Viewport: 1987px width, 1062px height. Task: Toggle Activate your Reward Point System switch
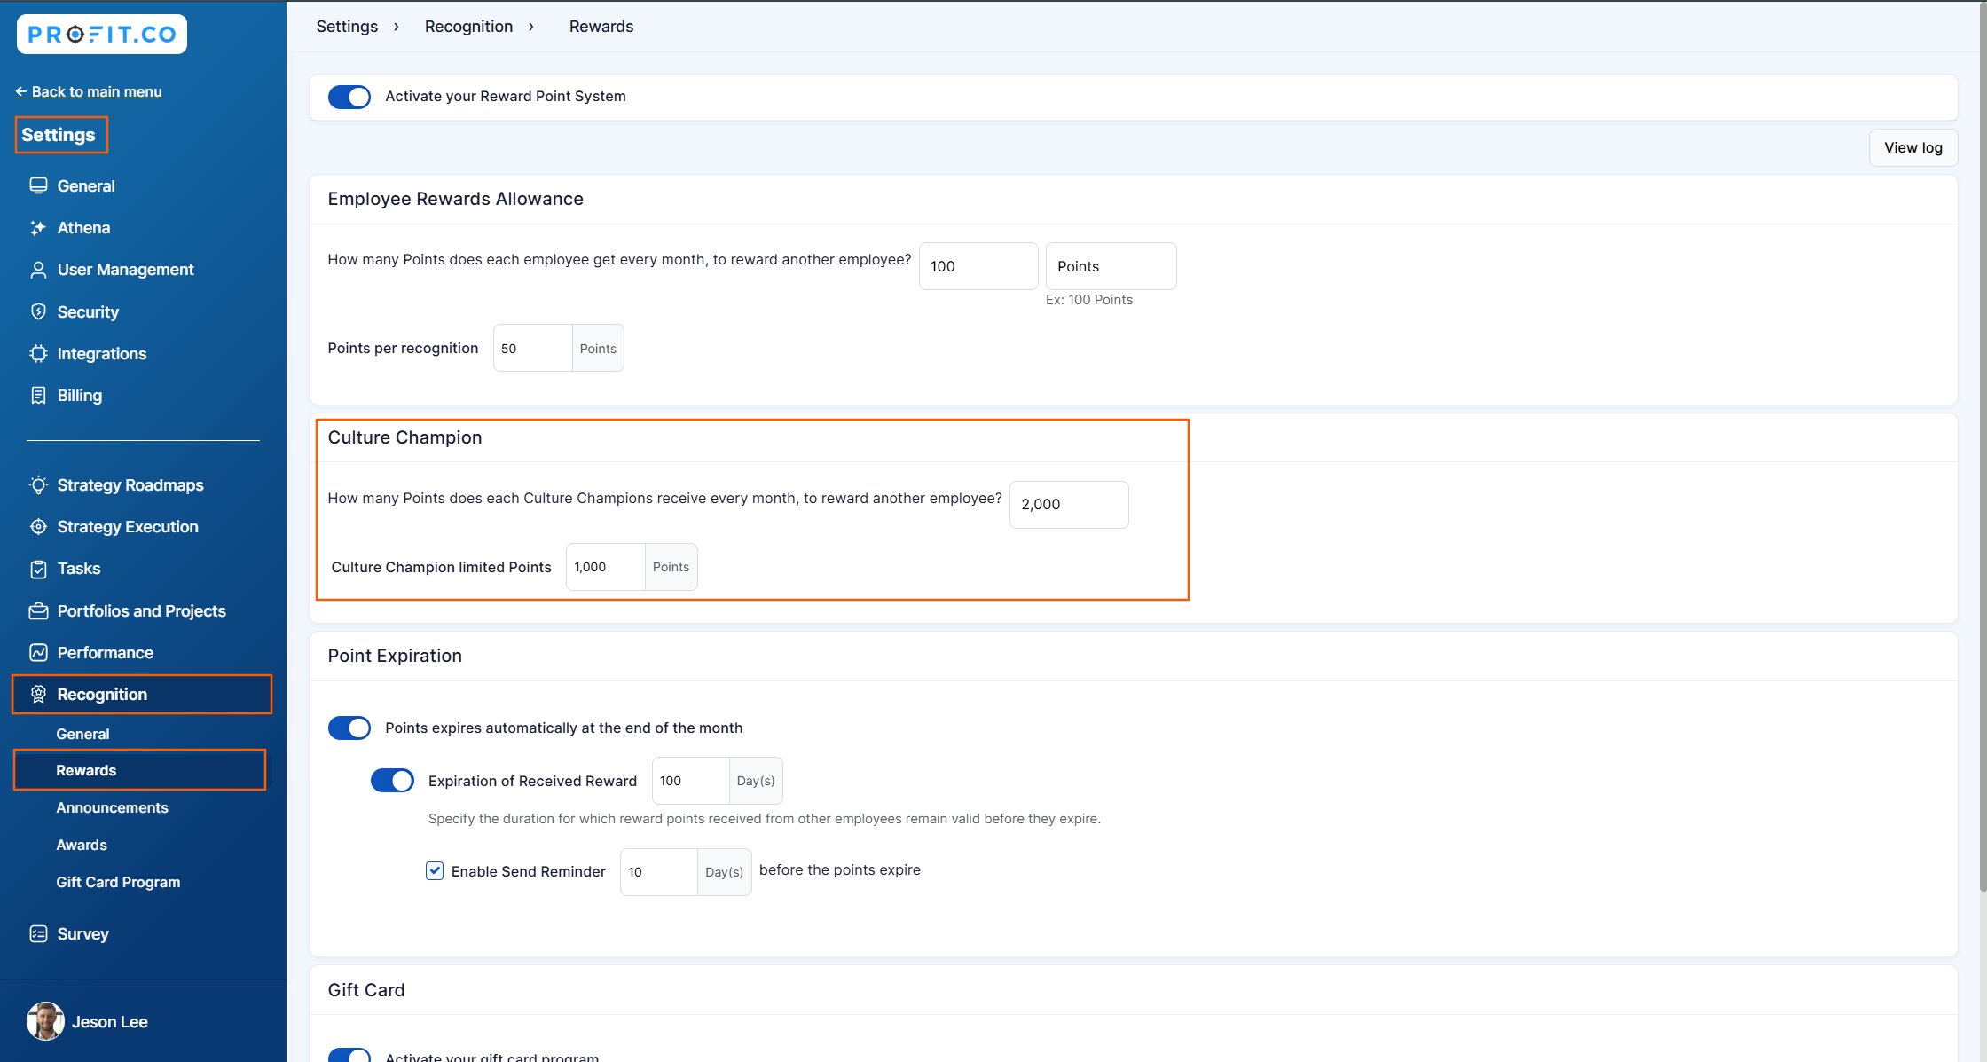tap(349, 97)
